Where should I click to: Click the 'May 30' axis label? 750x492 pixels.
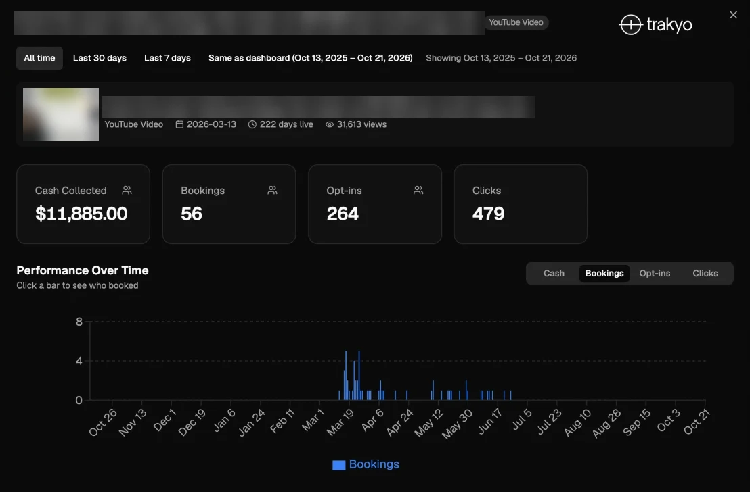click(x=457, y=423)
